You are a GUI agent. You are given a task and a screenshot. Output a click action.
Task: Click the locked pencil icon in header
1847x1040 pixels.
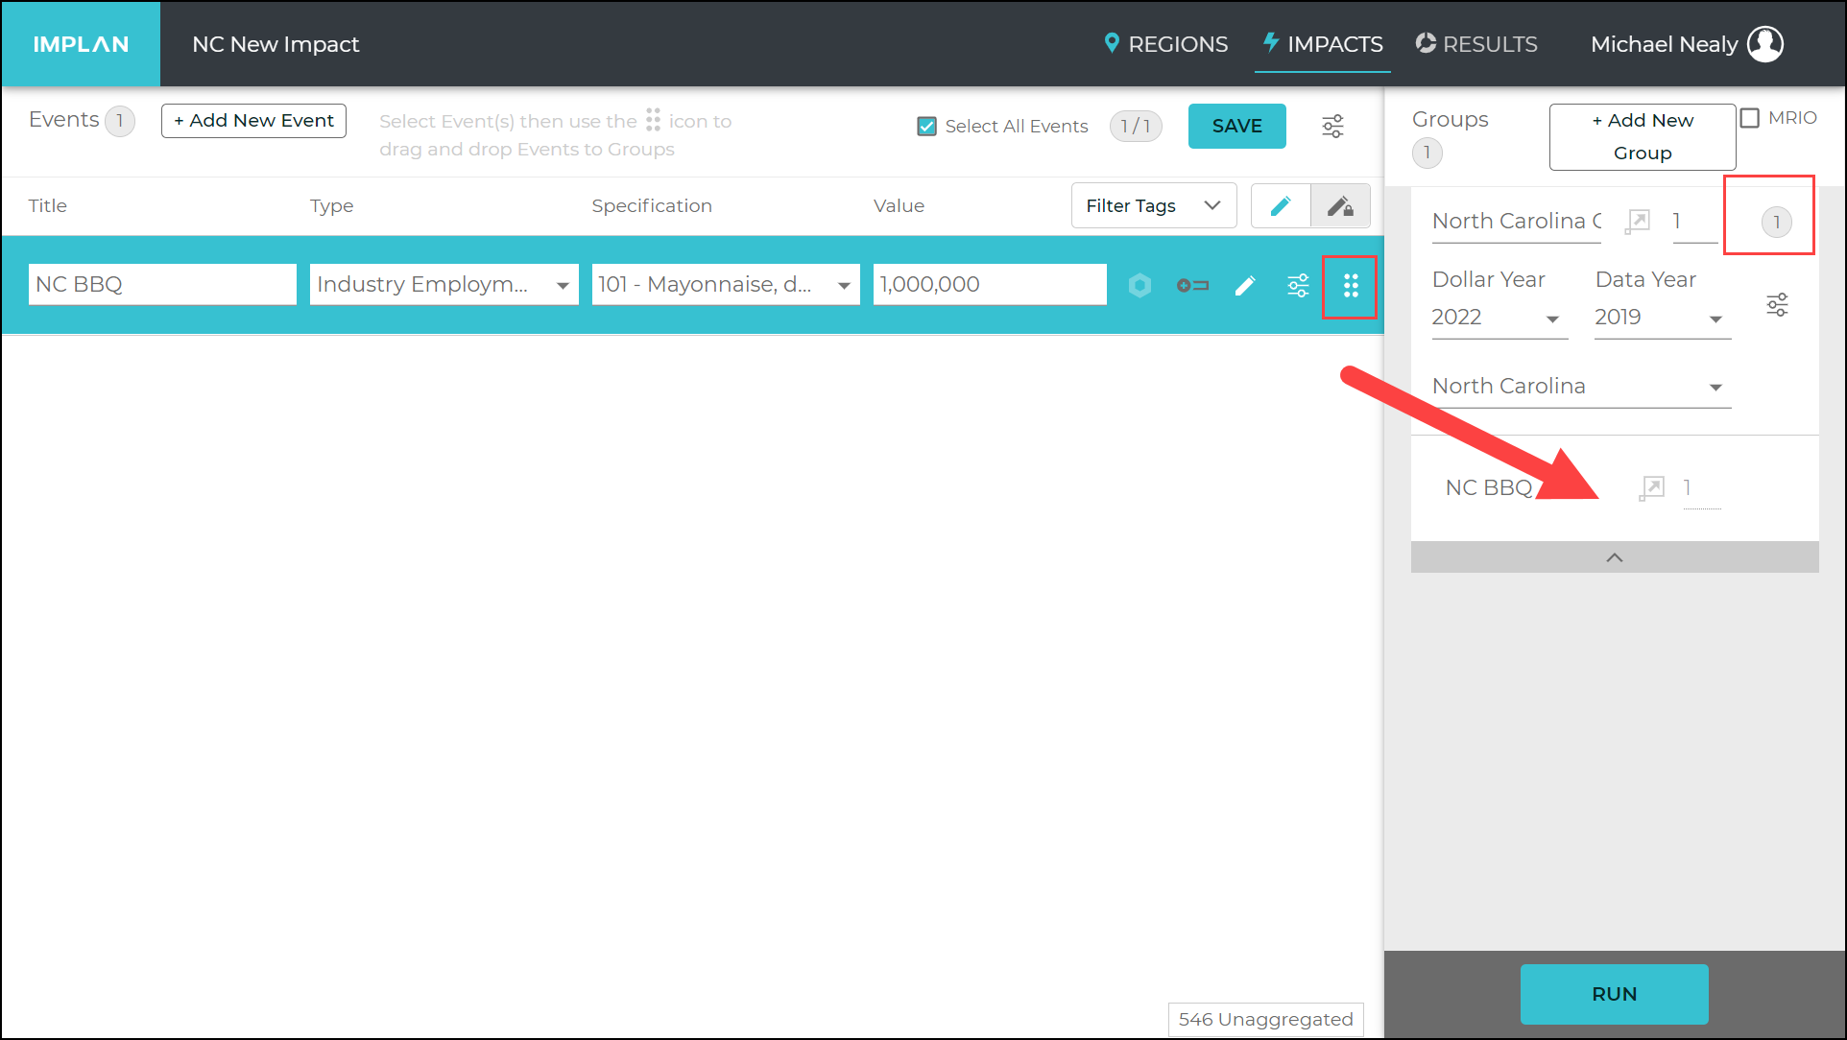click(1340, 205)
